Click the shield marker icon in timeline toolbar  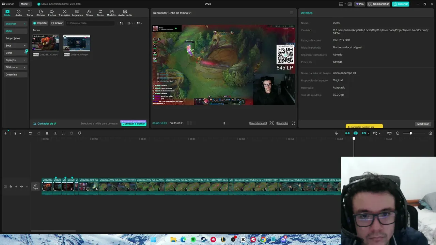click(80, 133)
